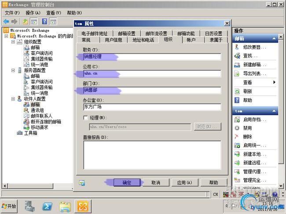Collapse the 邮箱 section in 操作 pane
Screen dimensions: 286x214
point(274,38)
